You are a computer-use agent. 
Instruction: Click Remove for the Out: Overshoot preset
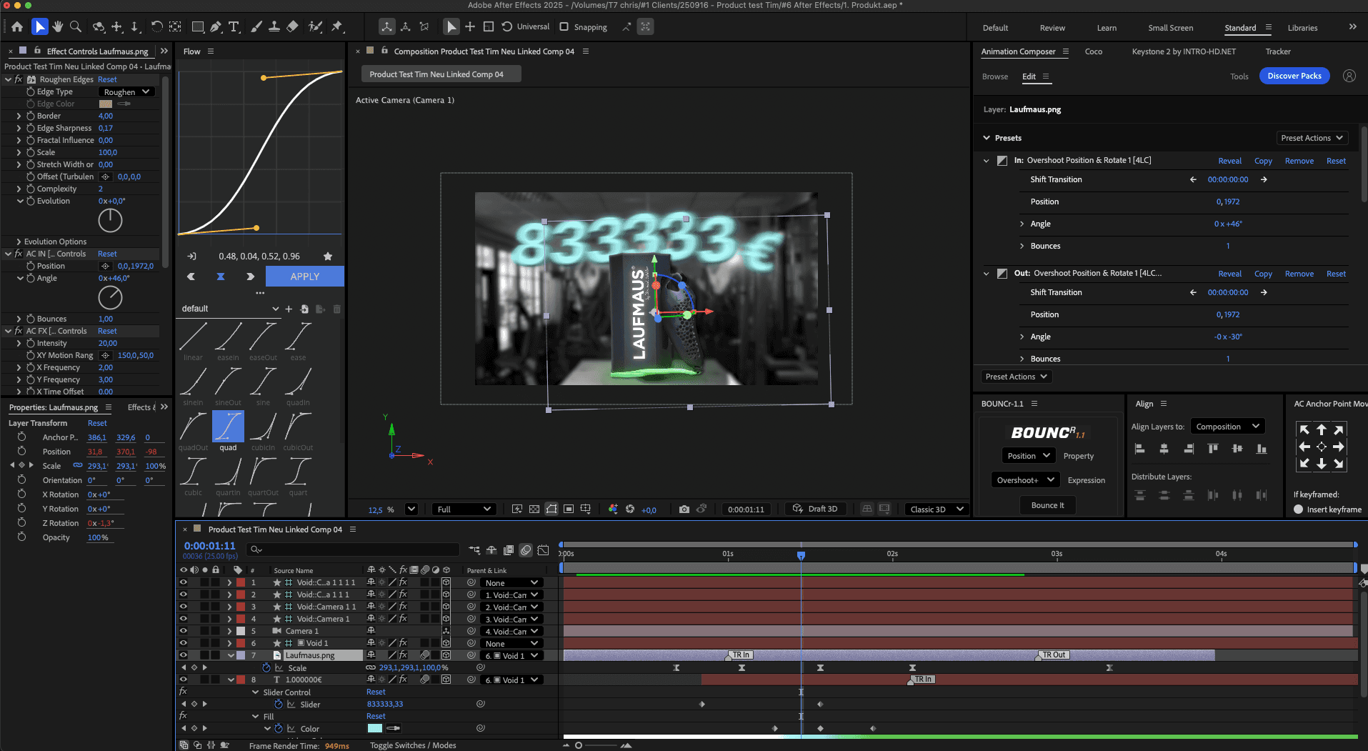click(1299, 274)
